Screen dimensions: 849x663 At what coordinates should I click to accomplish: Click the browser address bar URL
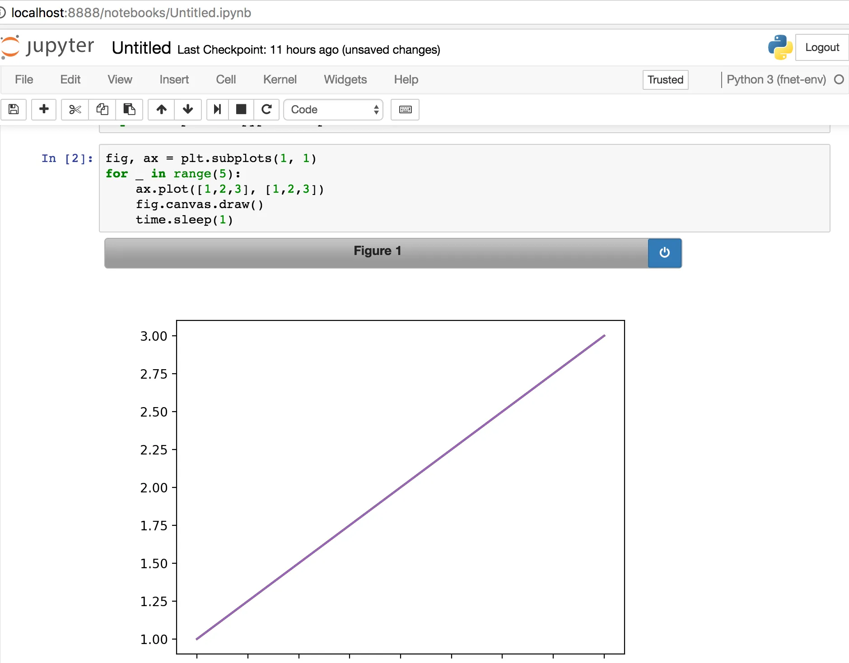[x=131, y=13]
